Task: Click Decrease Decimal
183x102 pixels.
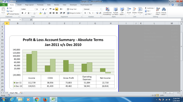Action: coord(100,13)
